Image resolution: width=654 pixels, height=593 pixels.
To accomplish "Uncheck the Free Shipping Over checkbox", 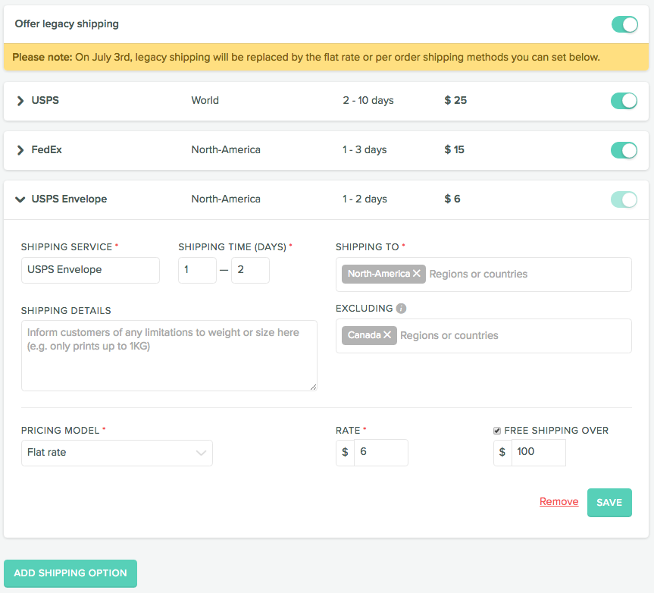I will tap(497, 431).
